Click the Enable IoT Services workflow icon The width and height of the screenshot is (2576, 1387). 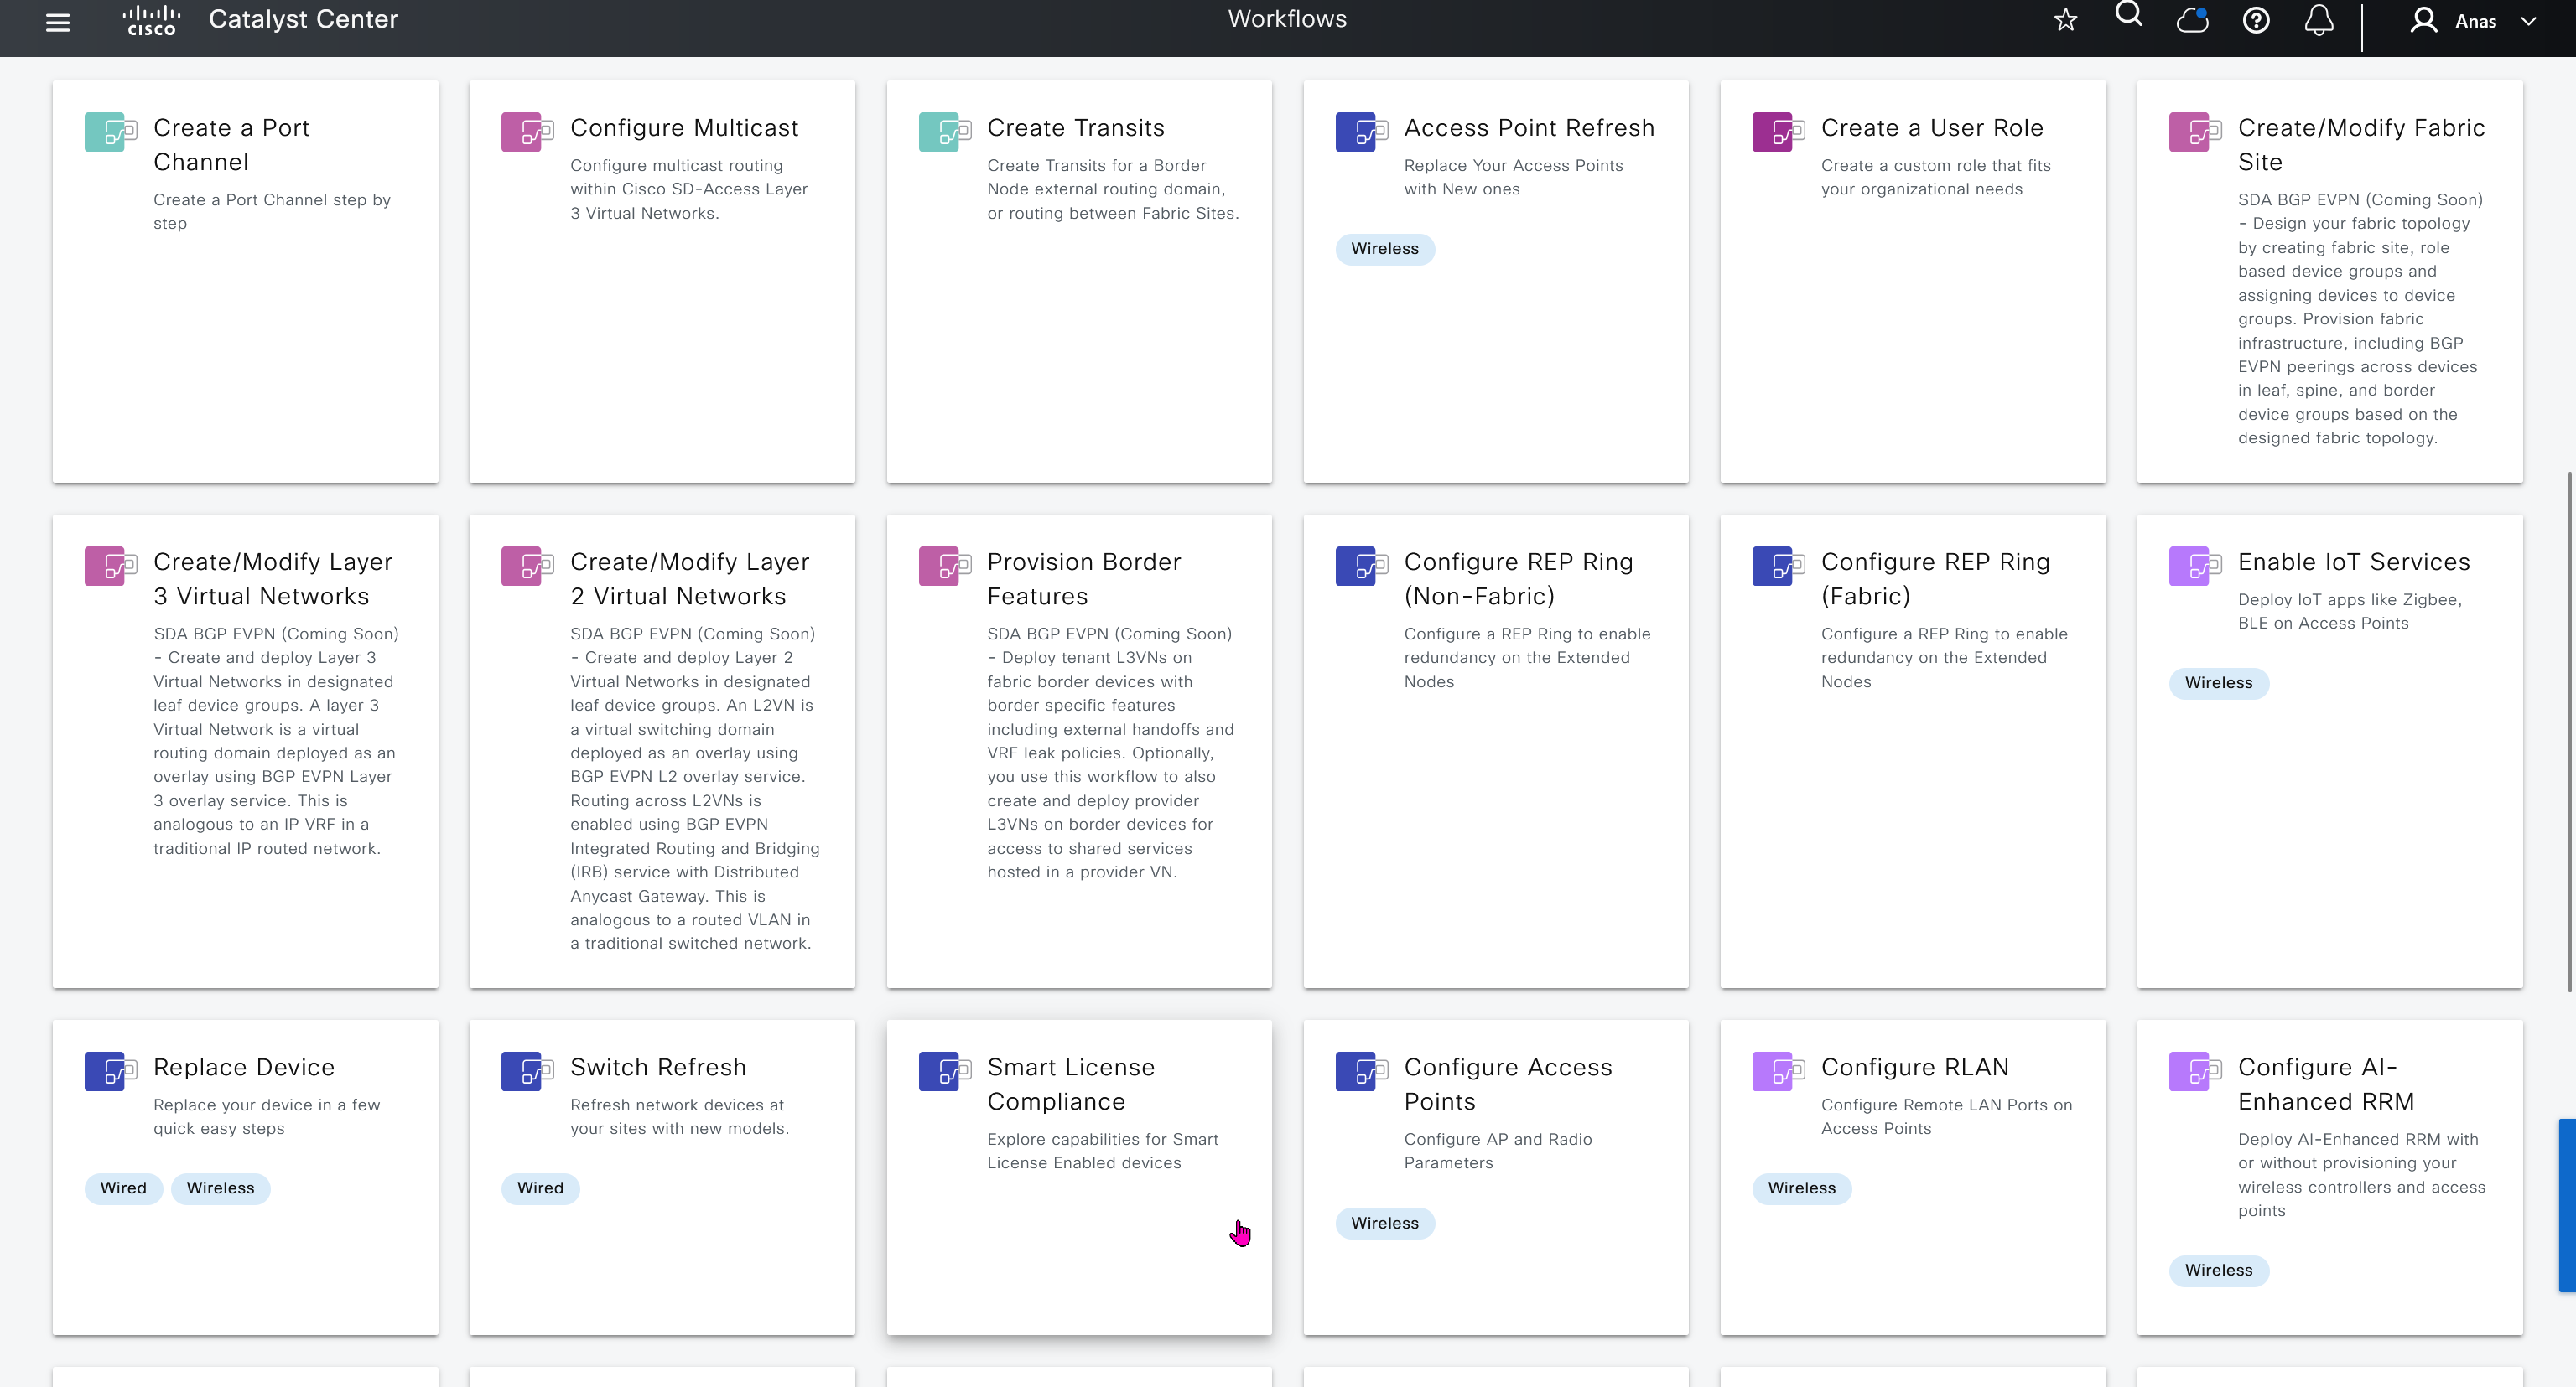click(x=2194, y=566)
